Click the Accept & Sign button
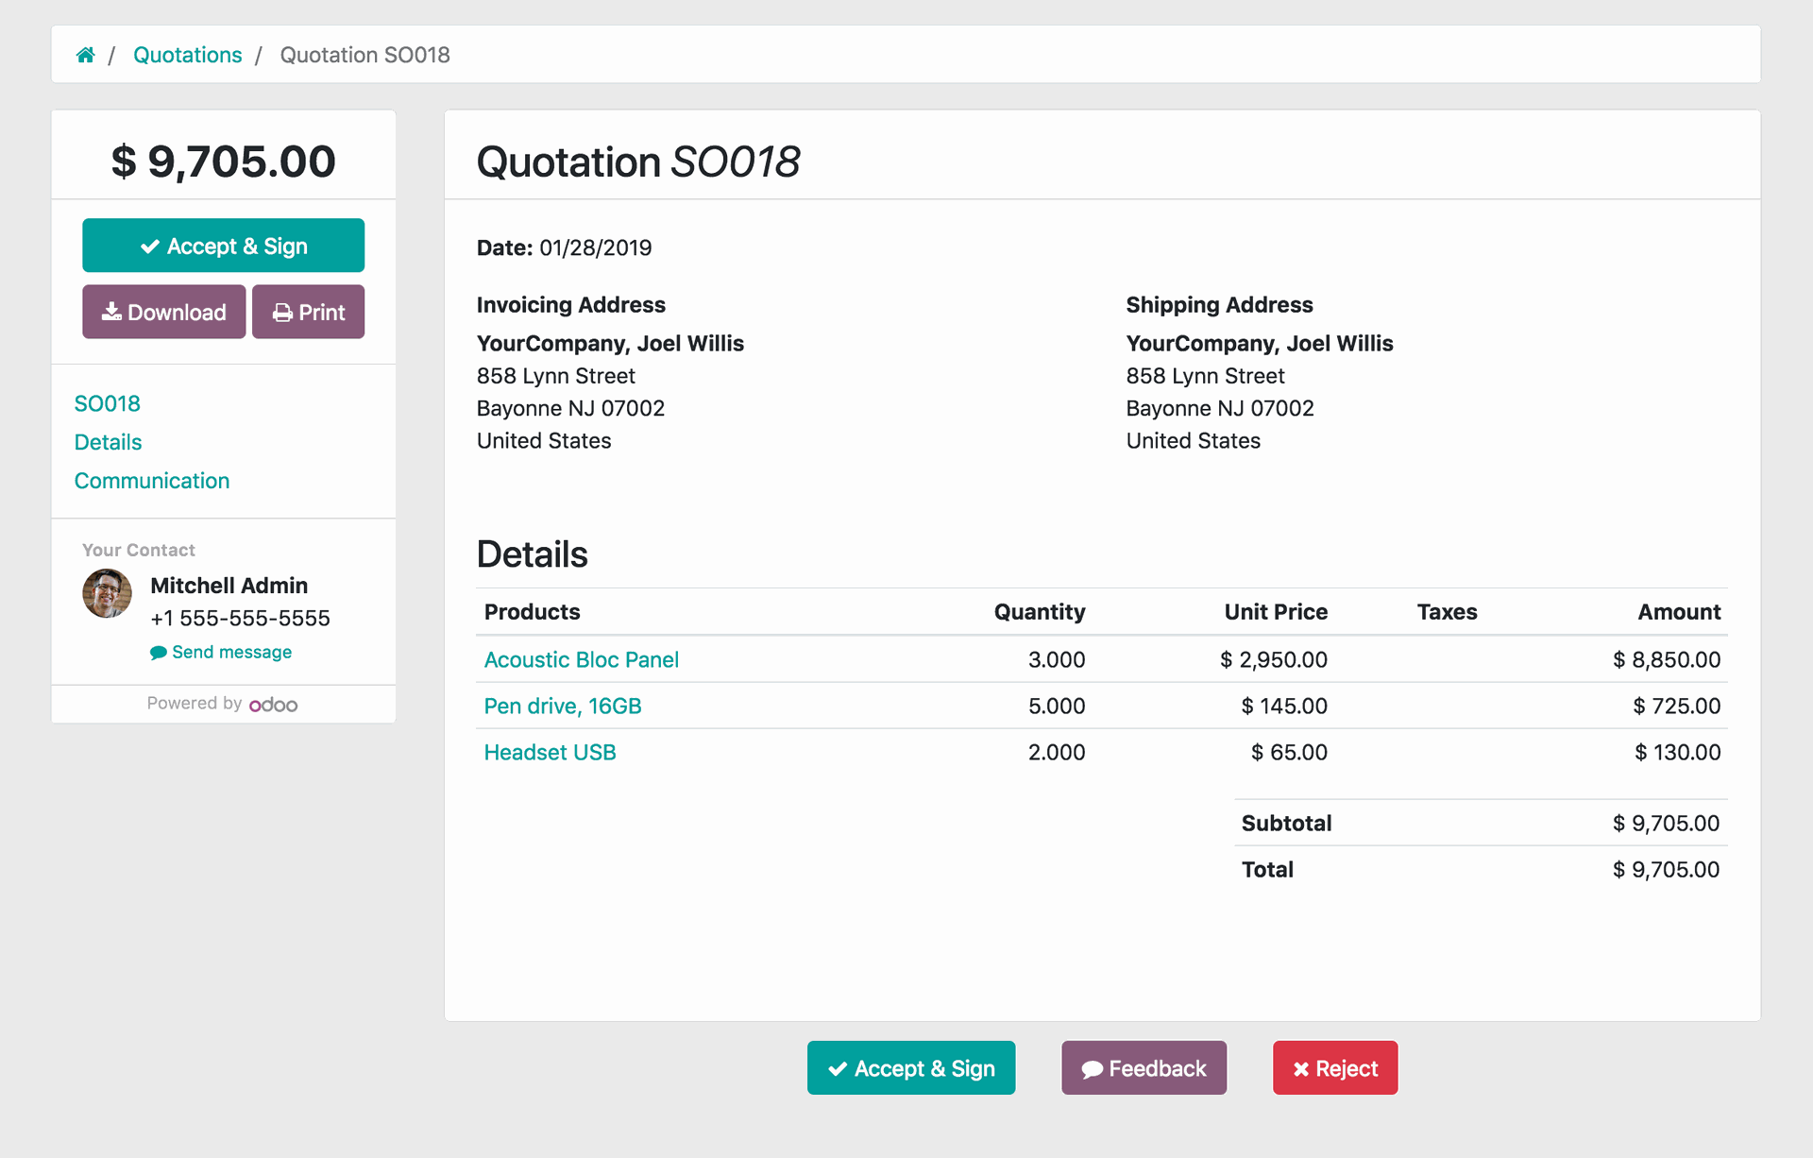The height and width of the screenshot is (1158, 1813). [x=225, y=245]
